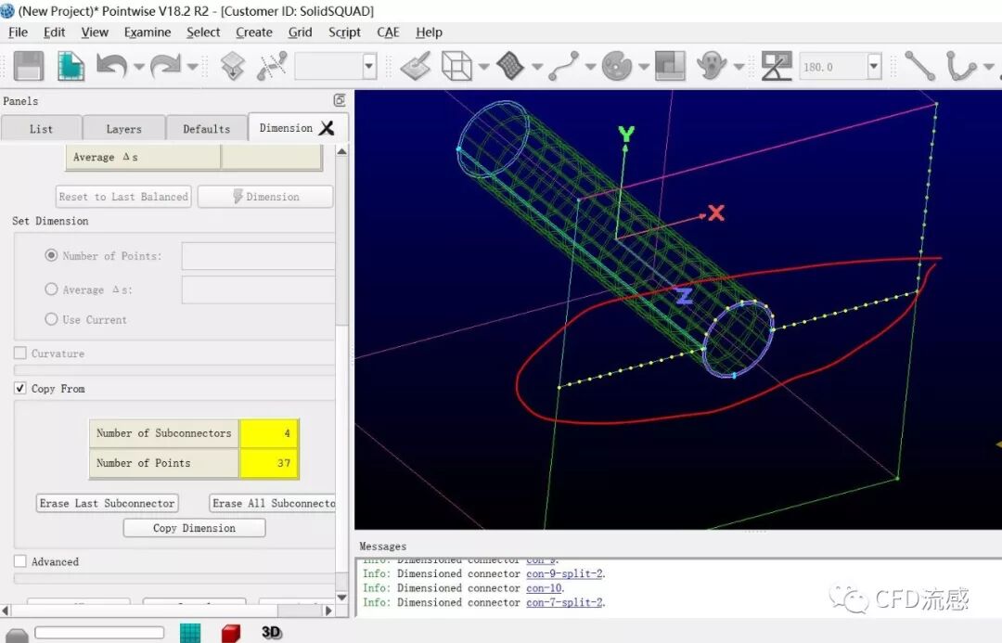Select Average Δs radio button
1002x643 pixels.
click(51, 289)
